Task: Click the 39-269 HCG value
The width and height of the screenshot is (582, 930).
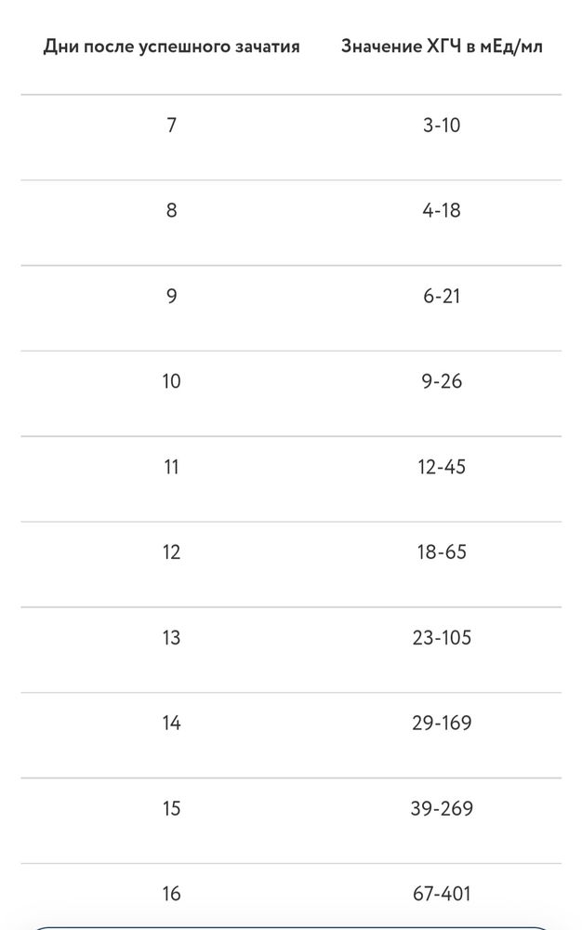Action: [441, 809]
